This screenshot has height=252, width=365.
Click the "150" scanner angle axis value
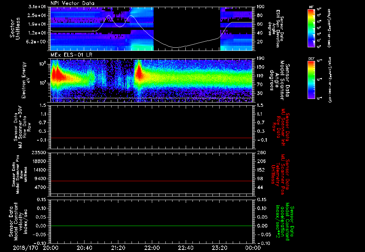[x=261, y=67]
